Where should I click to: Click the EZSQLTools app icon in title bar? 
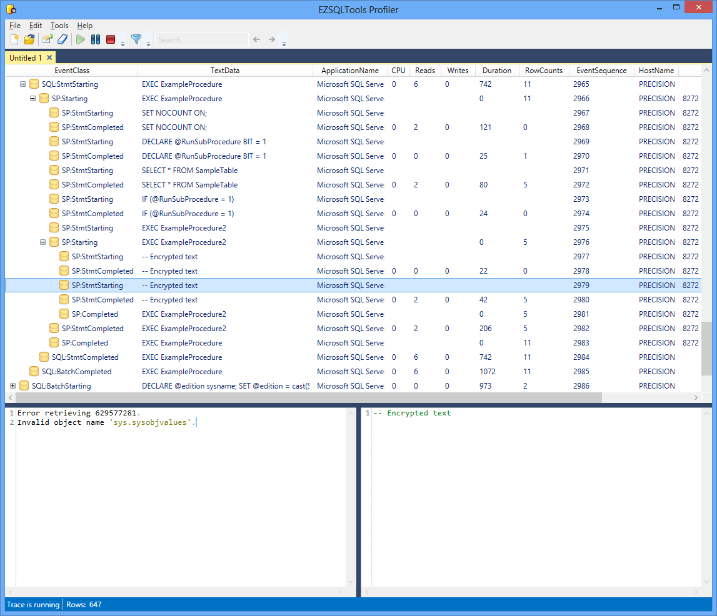coord(11,9)
